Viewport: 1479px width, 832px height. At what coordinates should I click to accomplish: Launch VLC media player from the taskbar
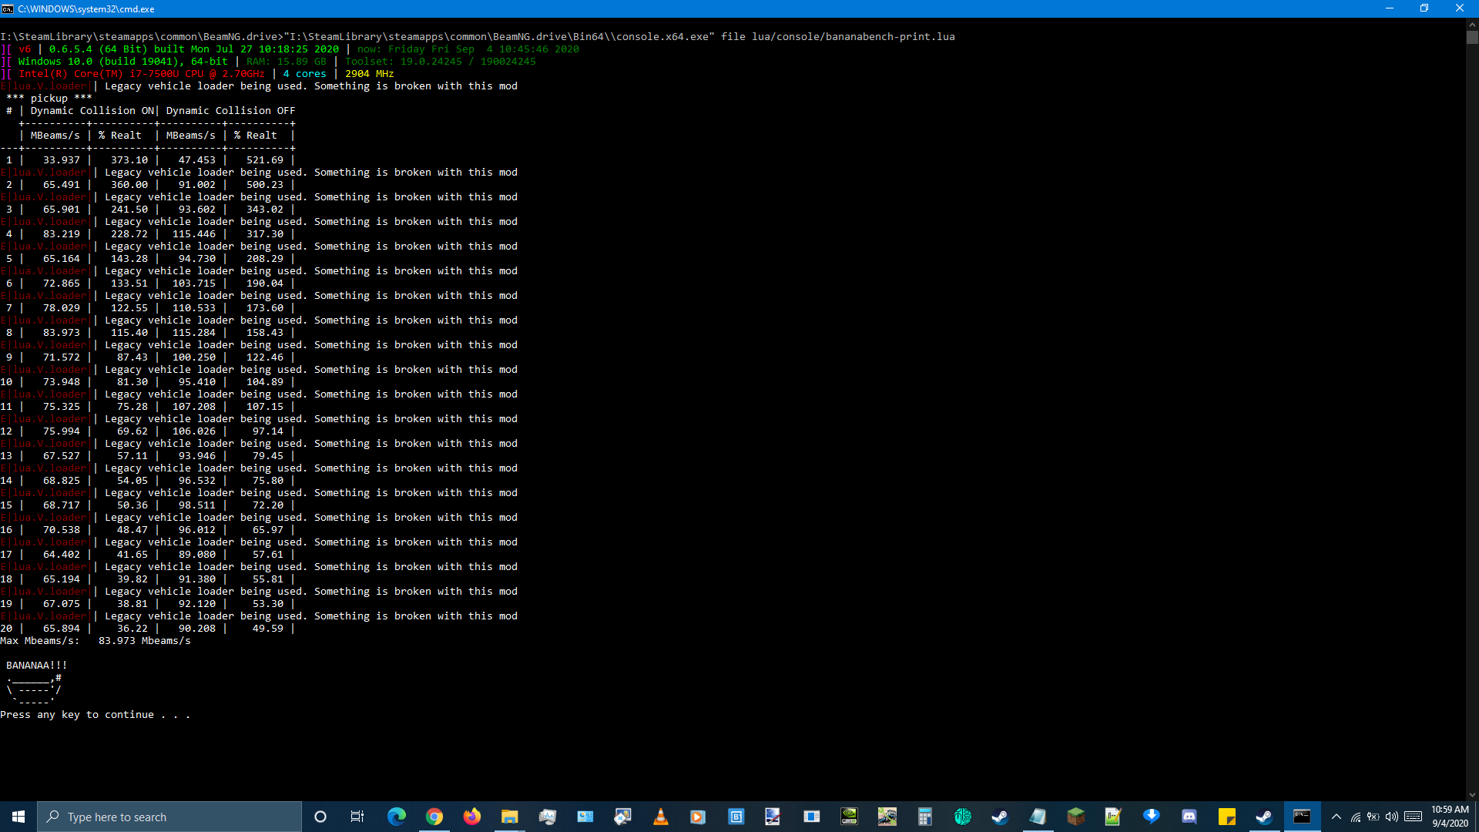[660, 817]
